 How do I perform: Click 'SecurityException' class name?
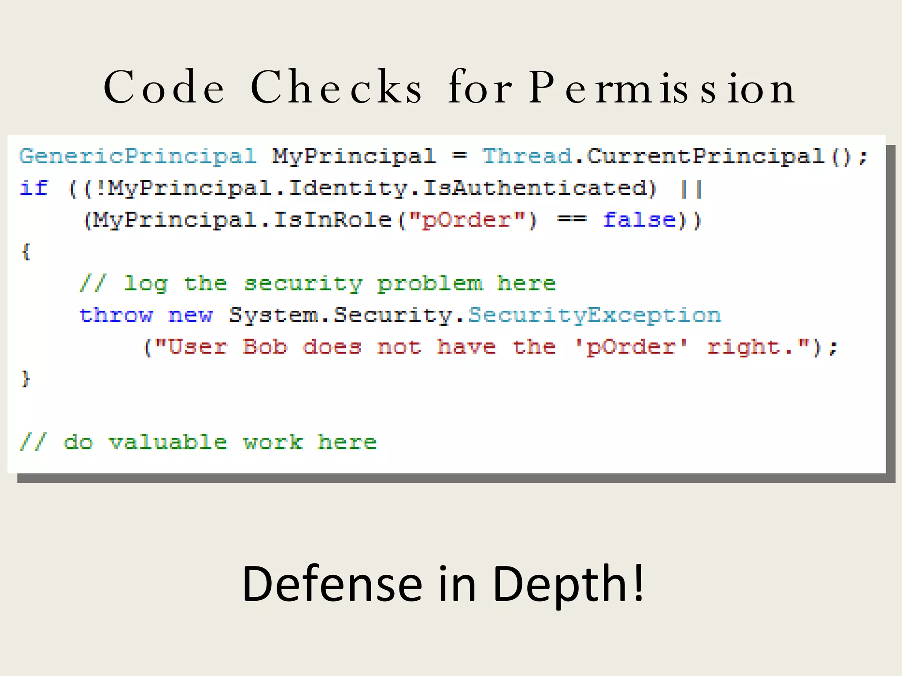[x=594, y=316]
